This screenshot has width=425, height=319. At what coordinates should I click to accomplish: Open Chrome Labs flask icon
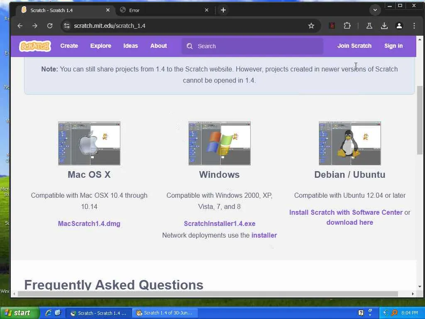coord(369,26)
